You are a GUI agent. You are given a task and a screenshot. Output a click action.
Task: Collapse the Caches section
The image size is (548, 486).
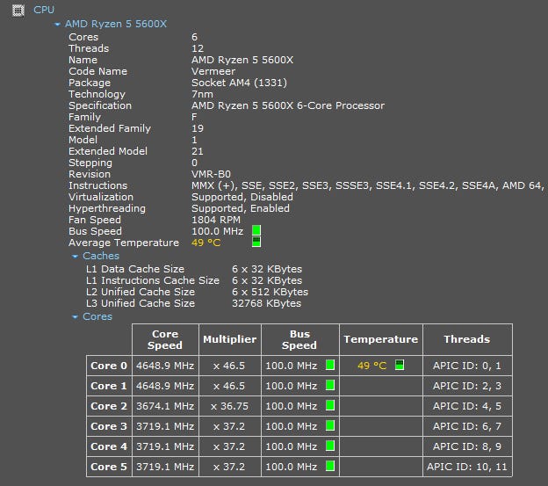pyautogui.click(x=76, y=257)
